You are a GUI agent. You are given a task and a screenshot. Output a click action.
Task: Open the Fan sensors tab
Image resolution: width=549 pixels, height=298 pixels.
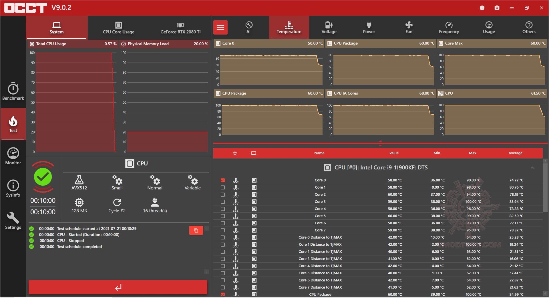[x=409, y=28]
